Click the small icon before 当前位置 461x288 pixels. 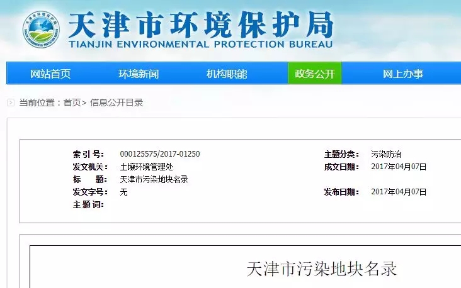point(11,102)
